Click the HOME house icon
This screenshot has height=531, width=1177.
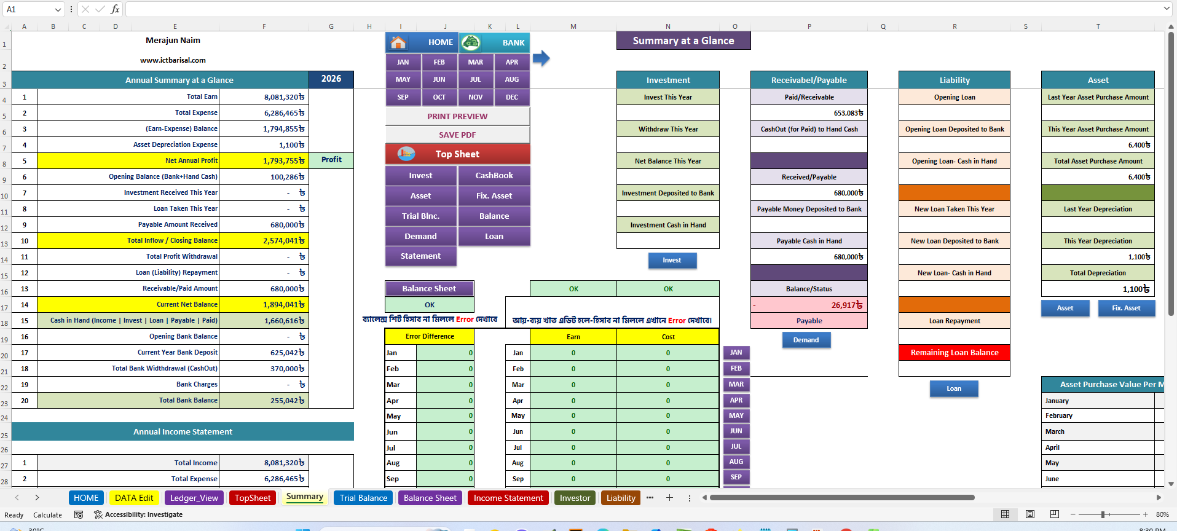click(398, 42)
